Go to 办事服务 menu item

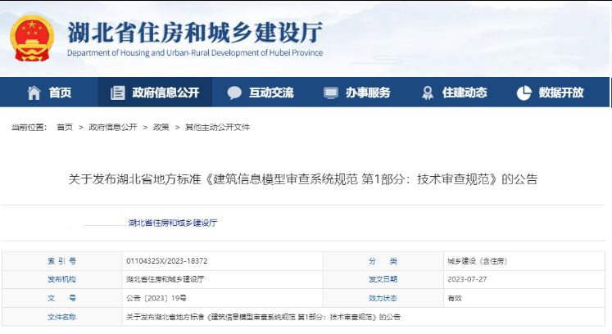(368, 93)
